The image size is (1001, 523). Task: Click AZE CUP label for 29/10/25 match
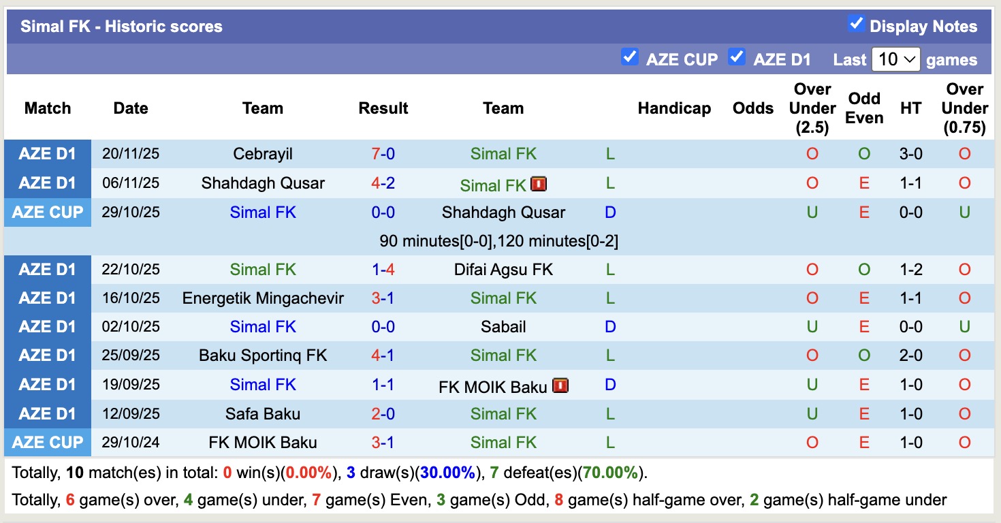(x=48, y=212)
